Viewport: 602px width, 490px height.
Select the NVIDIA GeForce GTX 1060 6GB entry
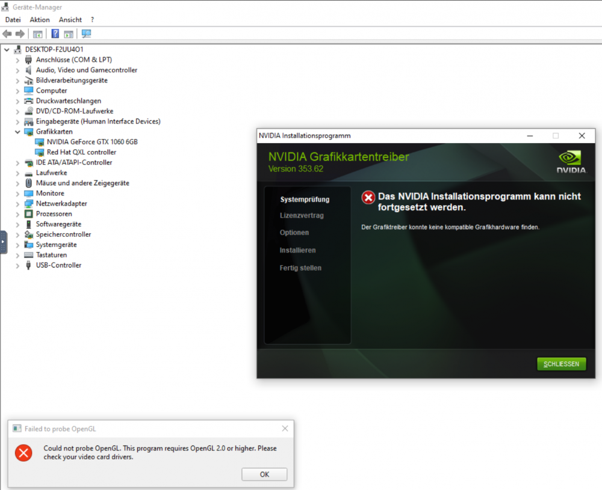pos(92,142)
